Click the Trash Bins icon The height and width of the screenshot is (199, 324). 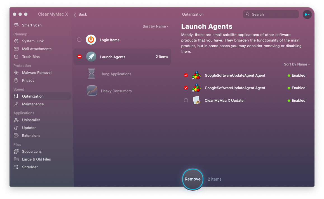click(16, 57)
